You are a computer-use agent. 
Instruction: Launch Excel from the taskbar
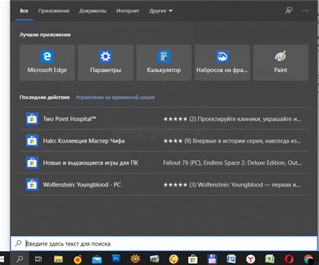(x=269, y=259)
